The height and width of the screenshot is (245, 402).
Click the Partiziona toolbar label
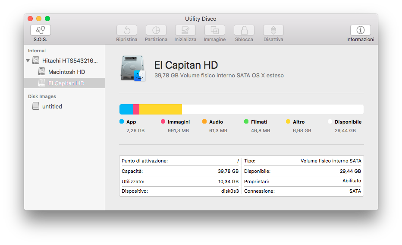click(x=156, y=39)
